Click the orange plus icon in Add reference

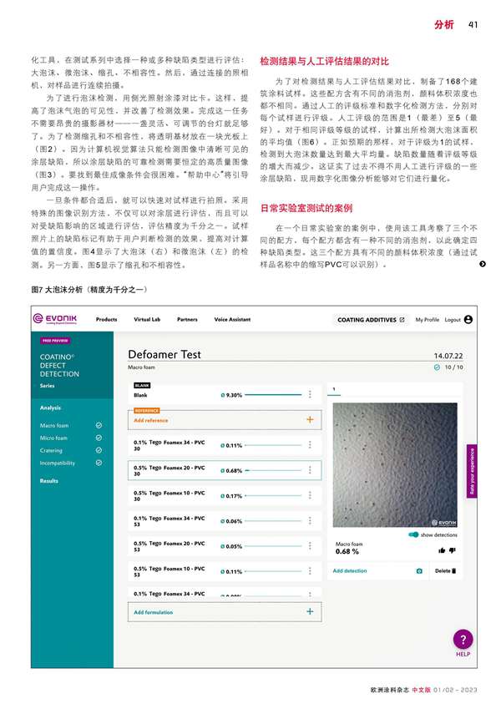coord(310,420)
